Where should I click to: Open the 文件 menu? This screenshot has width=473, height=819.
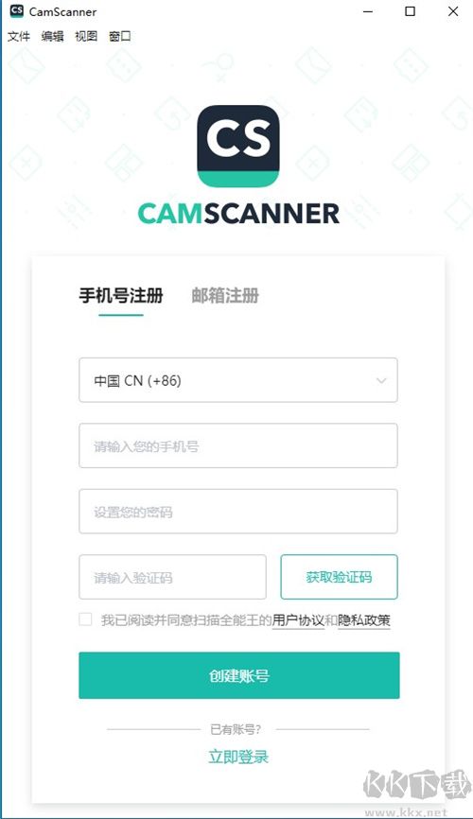(x=19, y=36)
